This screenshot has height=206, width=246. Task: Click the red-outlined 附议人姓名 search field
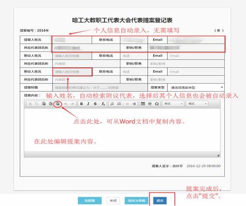pos(72,72)
